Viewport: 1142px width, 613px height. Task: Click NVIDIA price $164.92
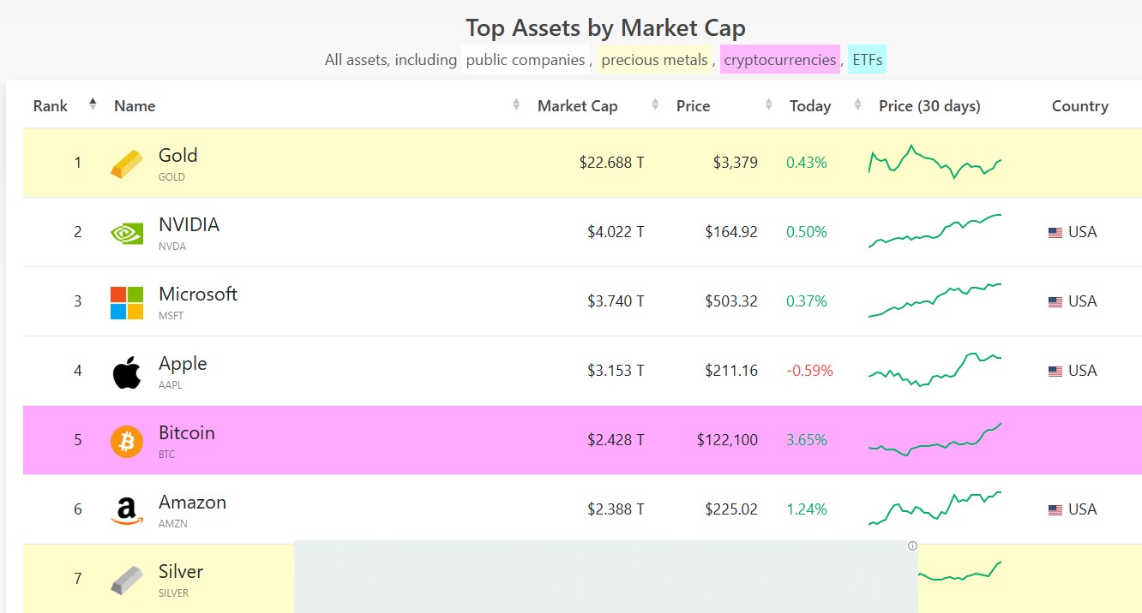pyautogui.click(x=731, y=232)
